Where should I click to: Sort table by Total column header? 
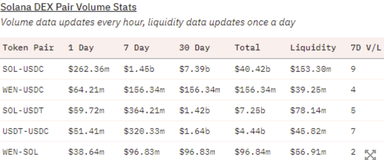[x=247, y=47]
